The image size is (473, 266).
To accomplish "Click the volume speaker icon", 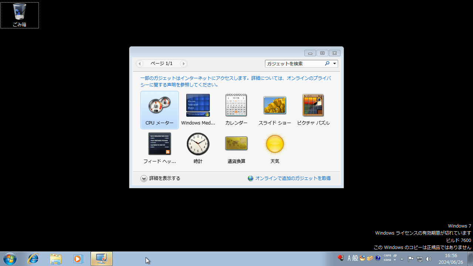I will (429, 259).
